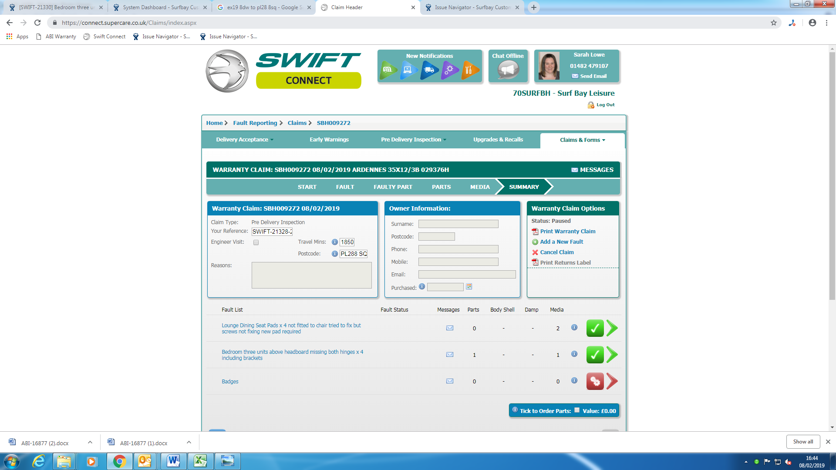This screenshot has height=470, width=836.
Task: Click the orange tools notification icon
Action: [x=469, y=70]
